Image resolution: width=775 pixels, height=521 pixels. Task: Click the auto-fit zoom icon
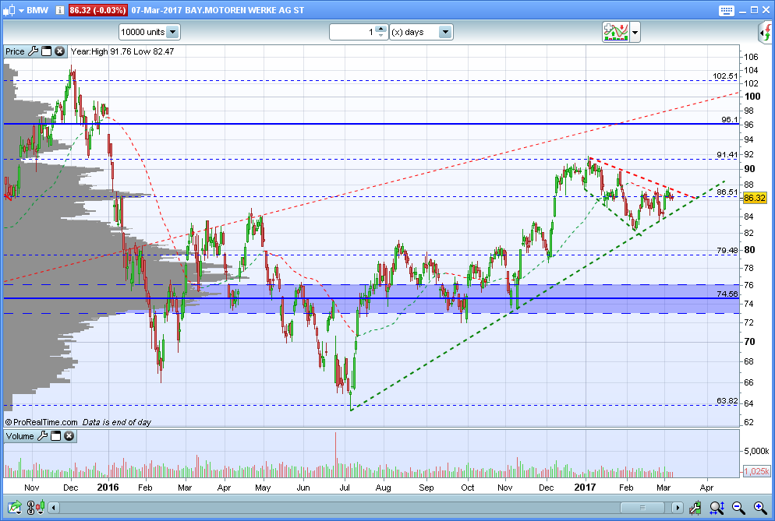pos(717,507)
